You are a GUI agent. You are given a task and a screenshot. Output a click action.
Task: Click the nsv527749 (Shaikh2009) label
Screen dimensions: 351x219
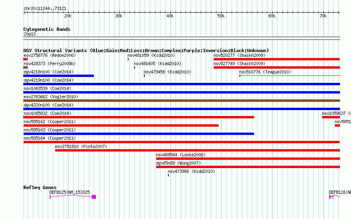pos(239,64)
